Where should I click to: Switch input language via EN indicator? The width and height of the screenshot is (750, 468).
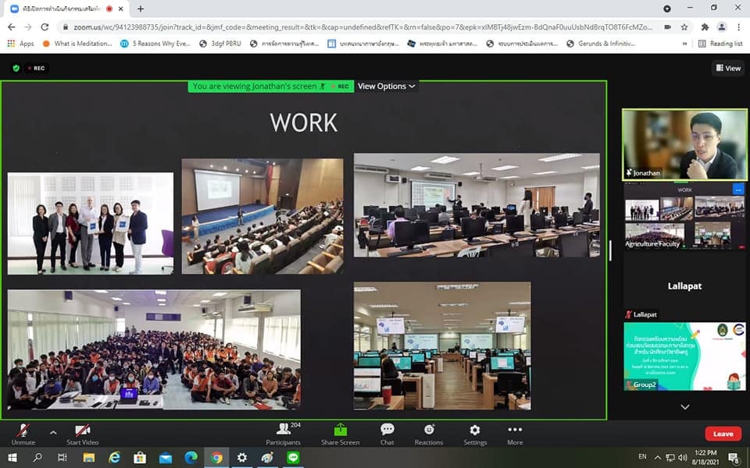[642, 457]
